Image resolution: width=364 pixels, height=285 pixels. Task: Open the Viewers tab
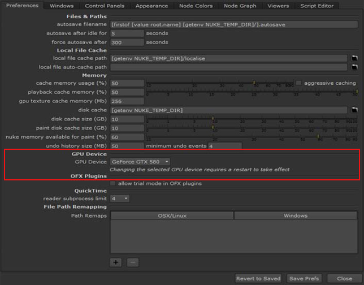pos(278,6)
